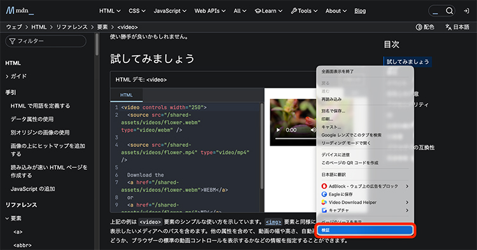Image resolution: width=477 pixels, height=250 pixels.
Task: Mute the flower video volume icon
Action: 314,130
